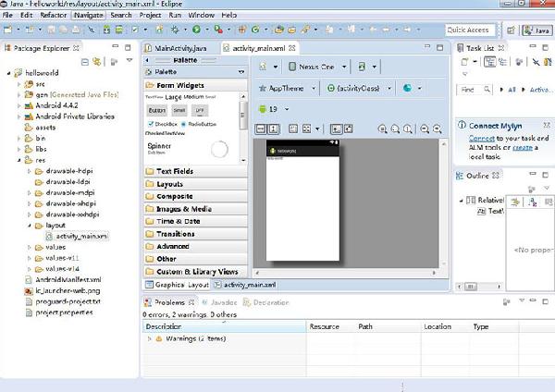Image resolution: width=555 pixels, height=392 pixels.
Task: Click the phone preview in layout canvas
Action: [302, 201]
